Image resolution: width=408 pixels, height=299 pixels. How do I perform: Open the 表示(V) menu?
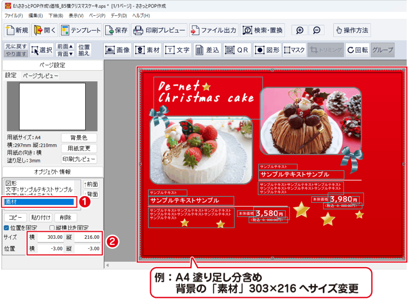click(x=76, y=16)
